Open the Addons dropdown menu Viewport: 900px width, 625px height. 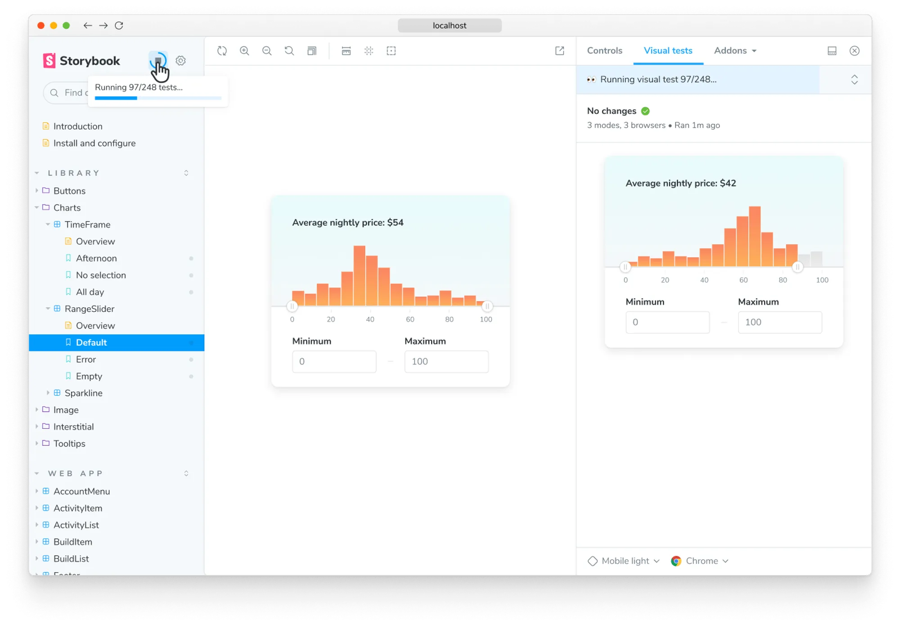pyautogui.click(x=735, y=50)
